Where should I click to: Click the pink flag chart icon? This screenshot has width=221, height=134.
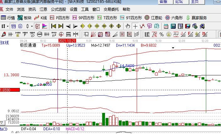[x=45, y=26]
